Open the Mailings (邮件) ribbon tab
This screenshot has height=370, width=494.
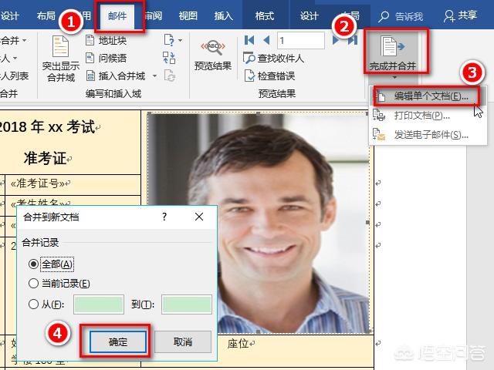(117, 15)
